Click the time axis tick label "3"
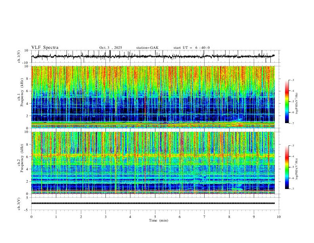Viewport: 314px width, 243px height. (x=105, y=217)
